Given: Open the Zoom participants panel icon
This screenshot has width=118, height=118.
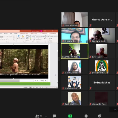Looking at the screenshot, I should click(x=37, y=116).
